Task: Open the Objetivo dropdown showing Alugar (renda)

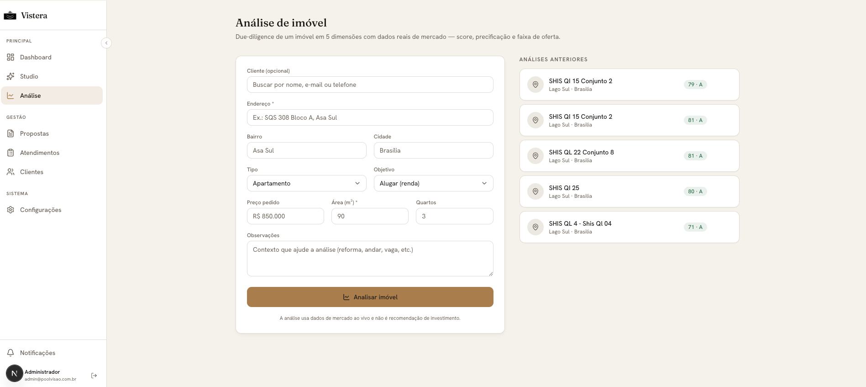Action: [433, 183]
